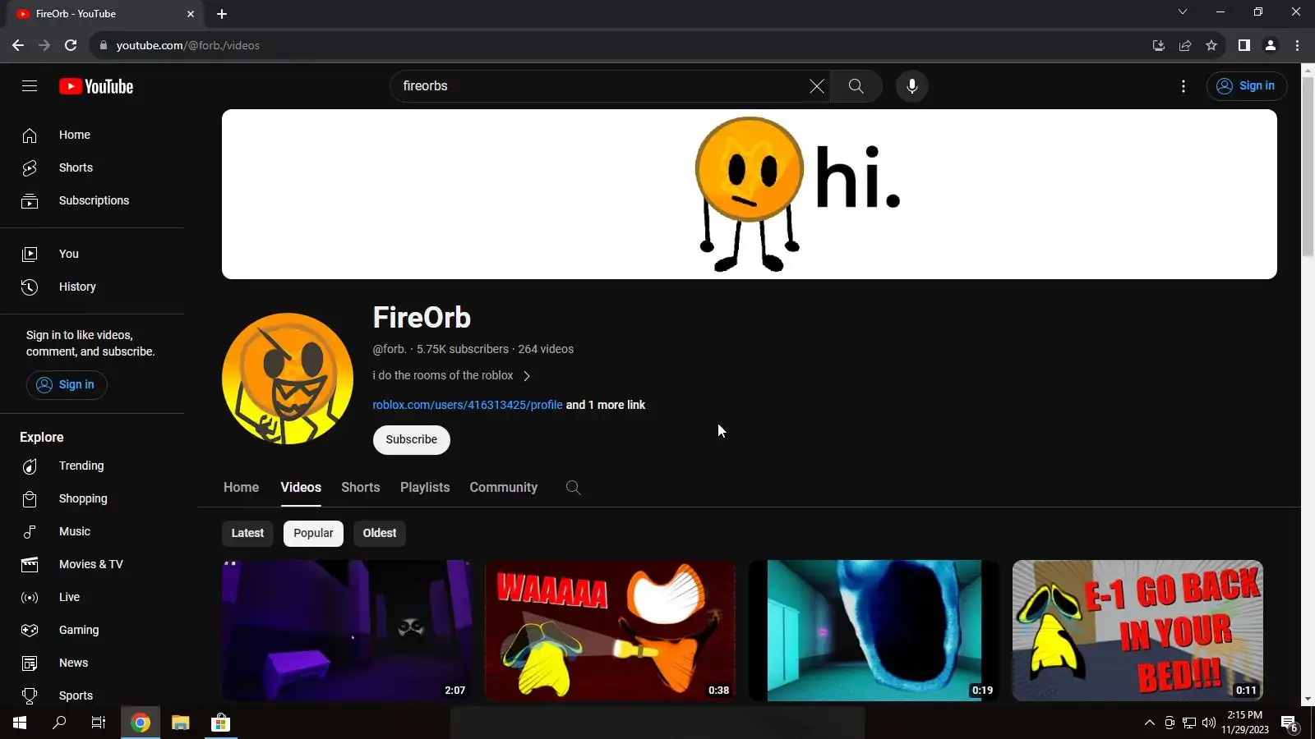
Task: Close the FireOrb browser tab
Action: 191,14
